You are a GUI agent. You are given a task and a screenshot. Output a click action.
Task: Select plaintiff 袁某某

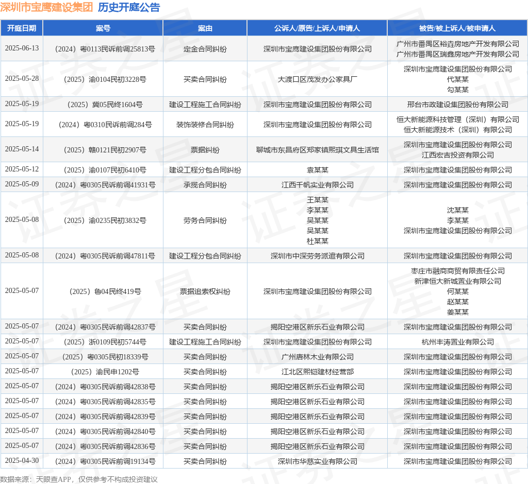[317, 170]
